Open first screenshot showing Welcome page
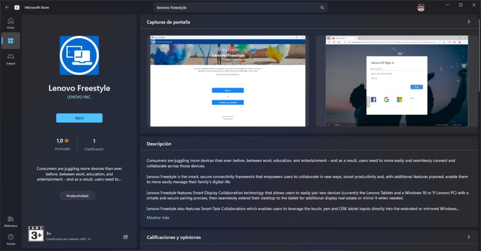 click(x=228, y=81)
